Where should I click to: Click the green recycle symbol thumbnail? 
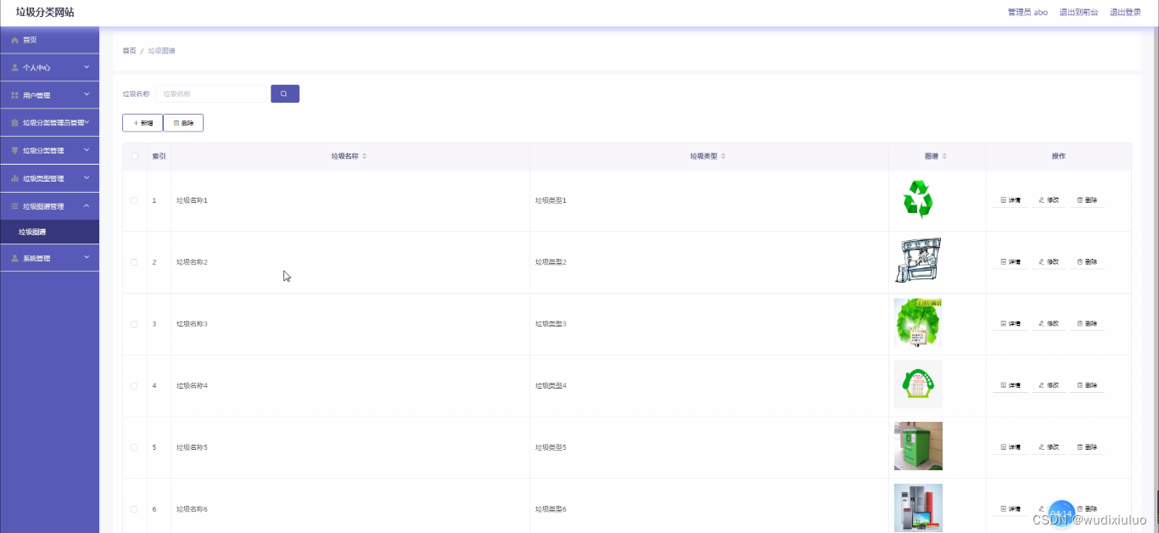coord(918,200)
